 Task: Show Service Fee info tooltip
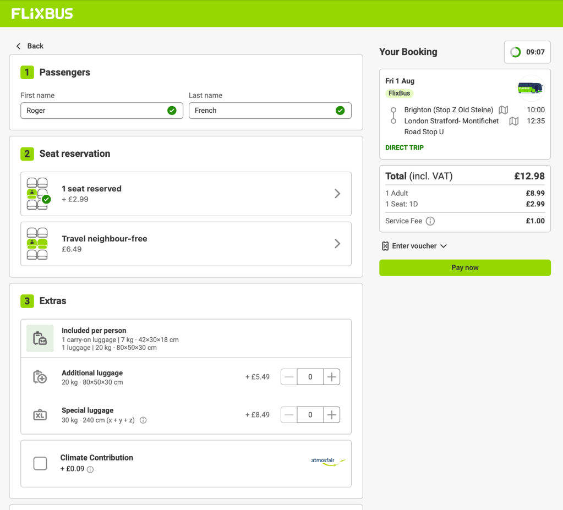430,221
